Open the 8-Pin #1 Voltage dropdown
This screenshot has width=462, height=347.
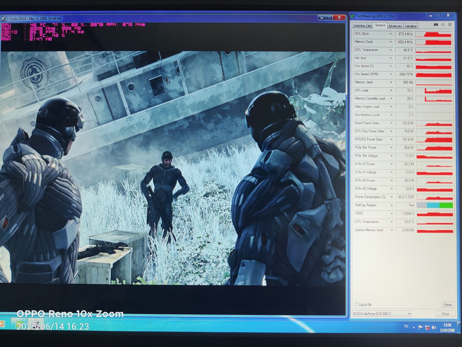tap(392, 172)
